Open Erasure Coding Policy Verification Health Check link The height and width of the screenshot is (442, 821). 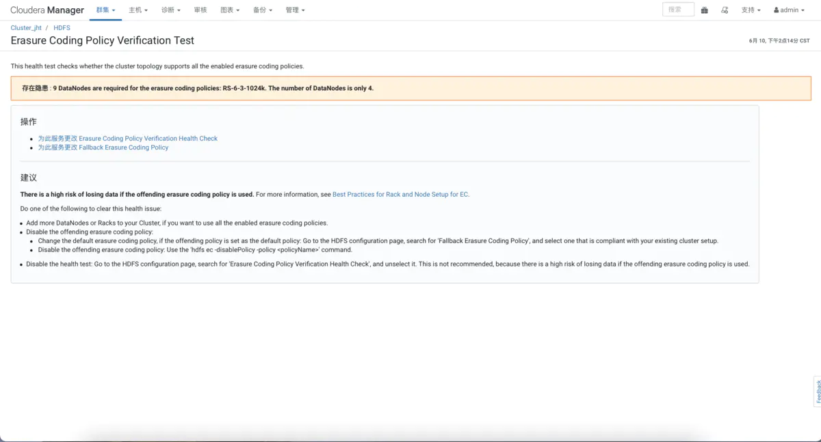[127, 139]
